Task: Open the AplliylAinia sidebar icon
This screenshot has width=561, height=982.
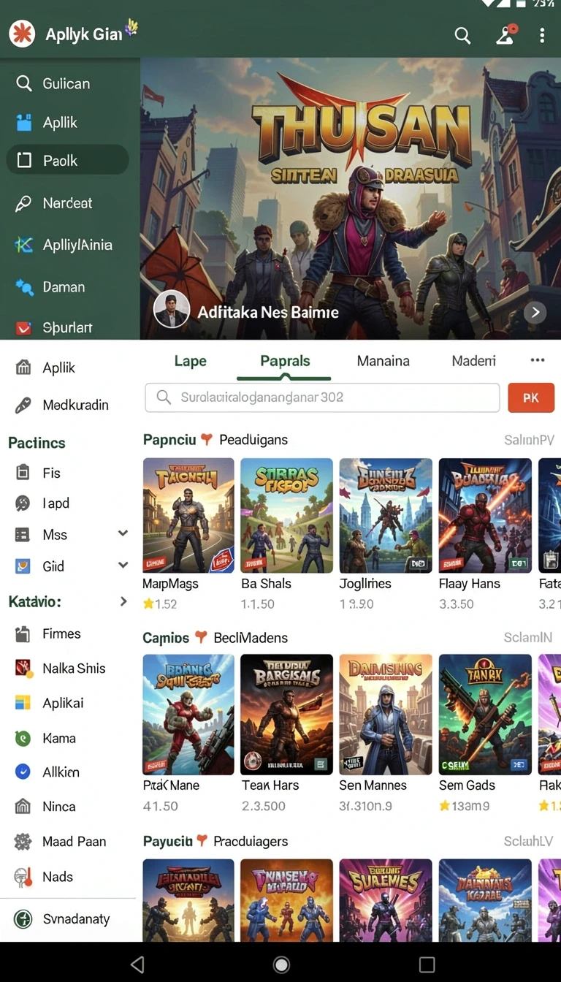Action: click(24, 245)
